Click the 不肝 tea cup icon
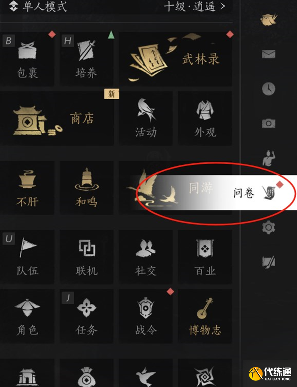 pos(27,188)
